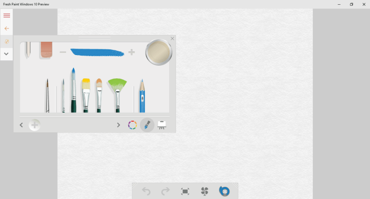
Task: Select the orange pen tool sidebar icon
Action: (x=6, y=42)
